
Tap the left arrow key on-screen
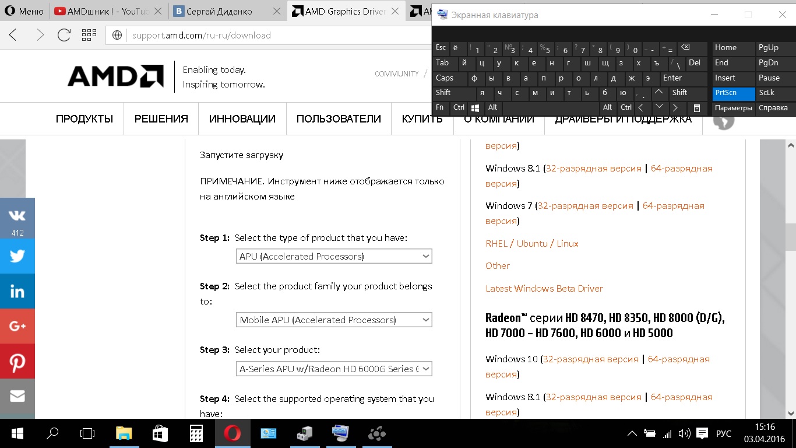[641, 107]
